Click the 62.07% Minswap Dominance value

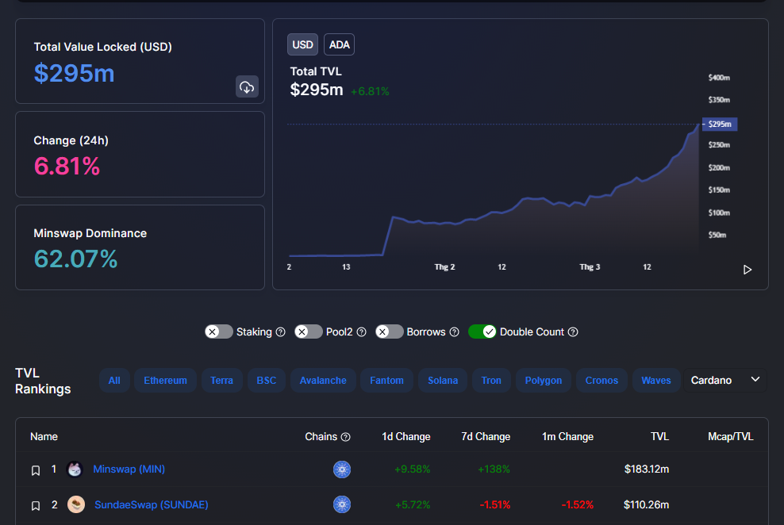coord(75,259)
